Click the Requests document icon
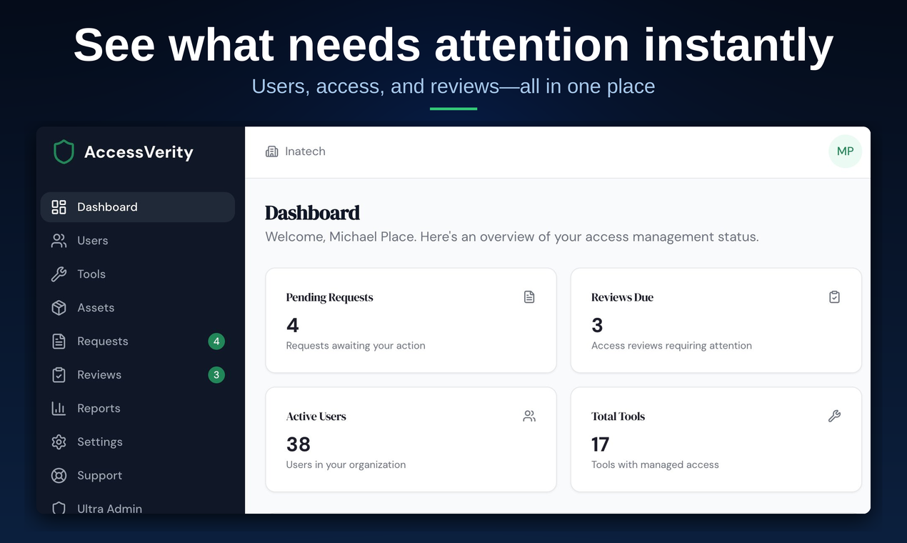Image resolution: width=907 pixels, height=543 pixels. coord(59,341)
